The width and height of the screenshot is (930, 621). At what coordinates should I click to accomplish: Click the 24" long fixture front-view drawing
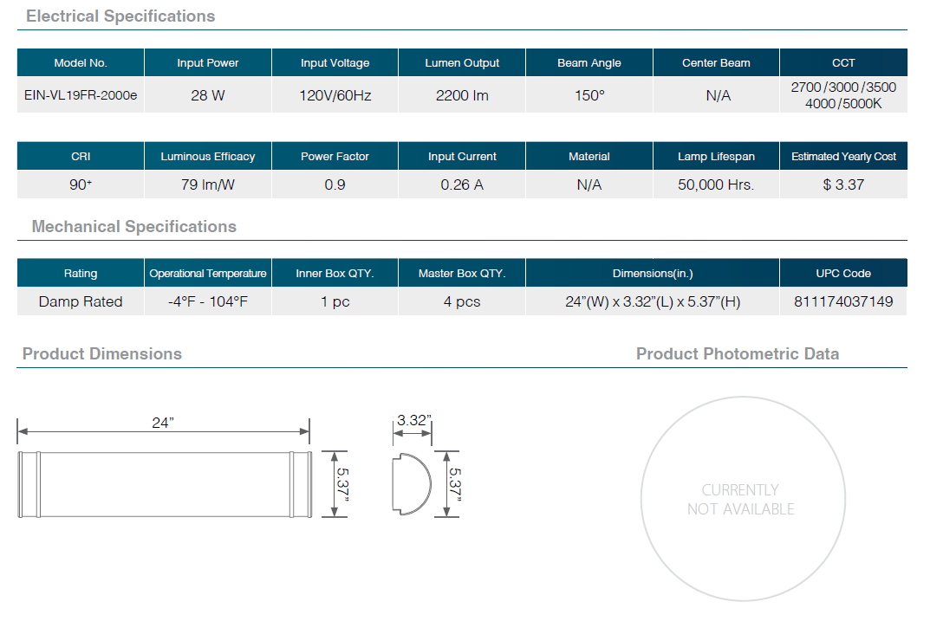tap(164, 485)
